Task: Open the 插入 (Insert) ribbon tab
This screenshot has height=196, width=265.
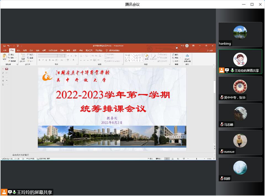Action: [x=18, y=50]
